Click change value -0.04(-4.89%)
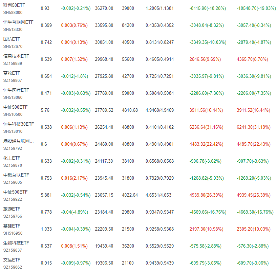Screen dimensions: 278x270 (x=74, y=212)
